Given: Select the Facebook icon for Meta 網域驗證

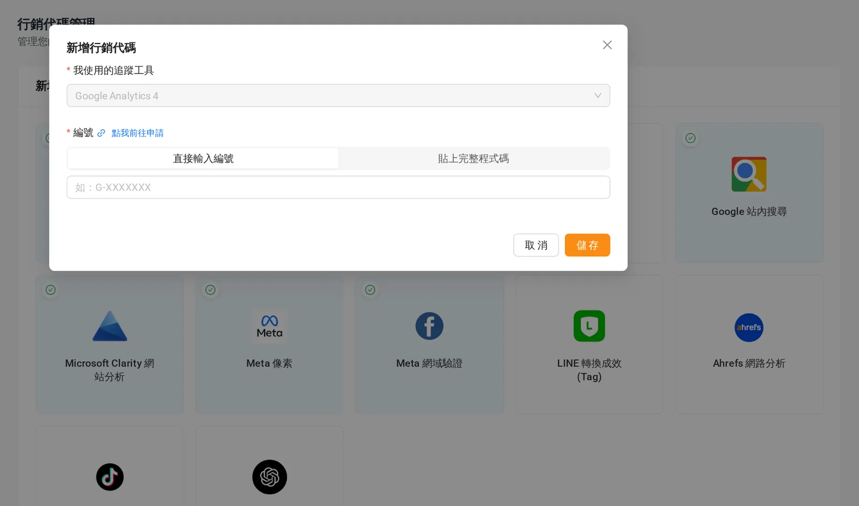Looking at the screenshot, I should tap(429, 326).
